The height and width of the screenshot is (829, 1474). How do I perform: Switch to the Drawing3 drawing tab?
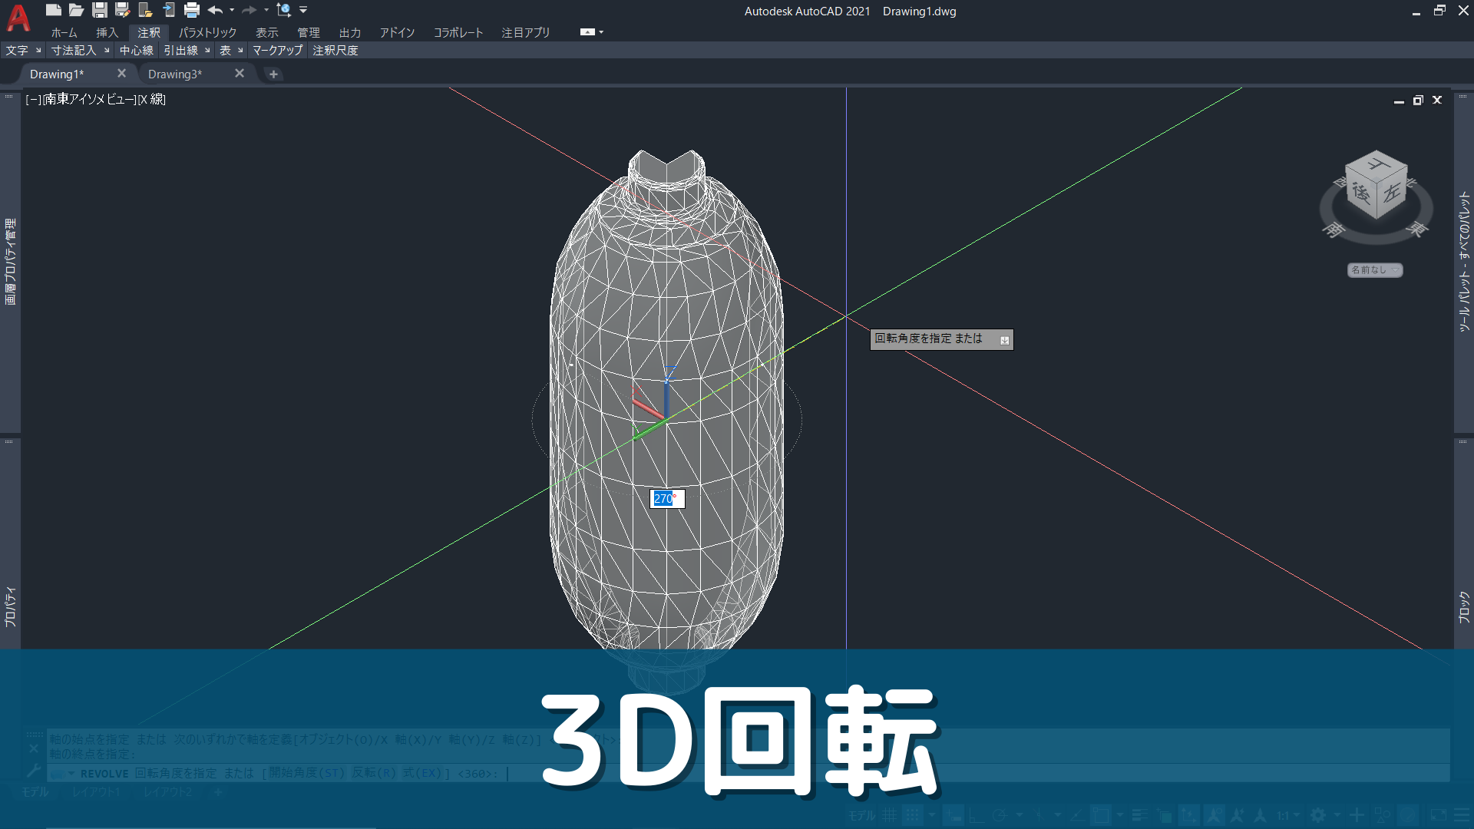(175, 74)
